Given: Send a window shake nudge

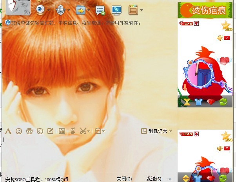Looking at the screenshot, I should [x=40, y=131].
